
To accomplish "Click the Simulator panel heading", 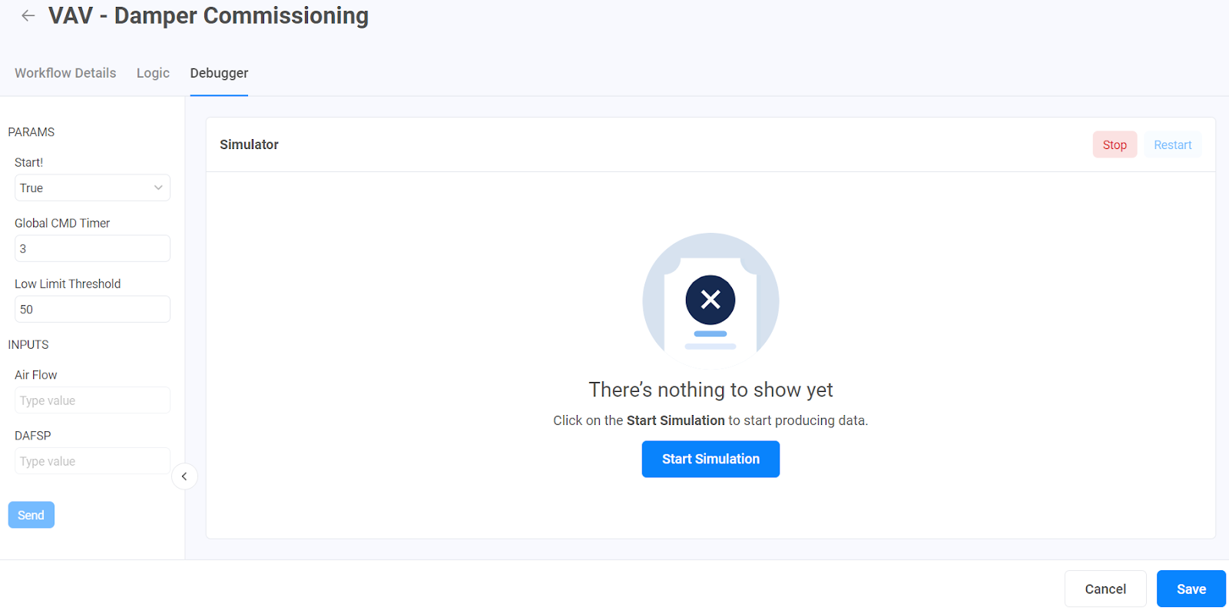I will pos(249,144).
